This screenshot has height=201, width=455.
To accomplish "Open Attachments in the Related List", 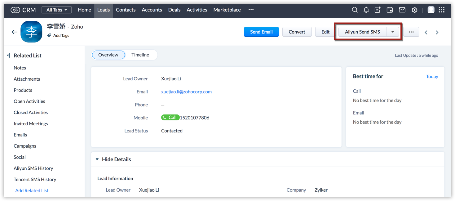I will [x=27, y=79].
